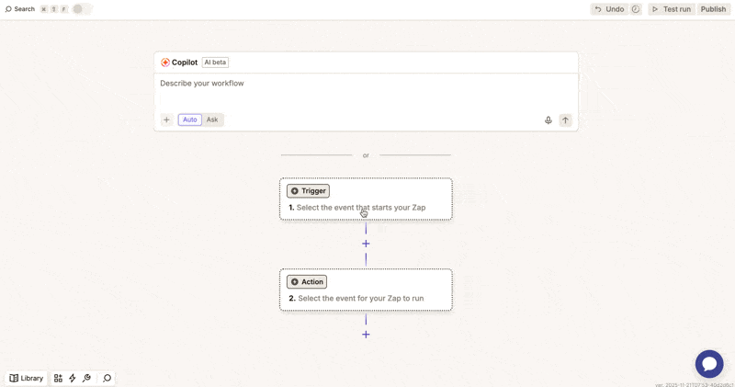Add a step below the Action
Viewport: 735px width, 387px height.
[366, 335]
